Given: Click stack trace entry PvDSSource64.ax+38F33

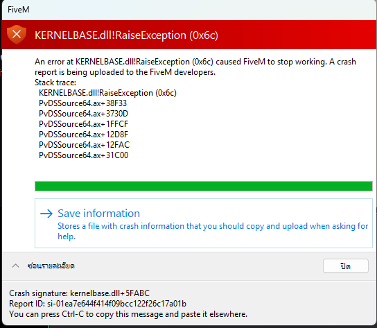Looking at the screenshot, I should 82,103.
